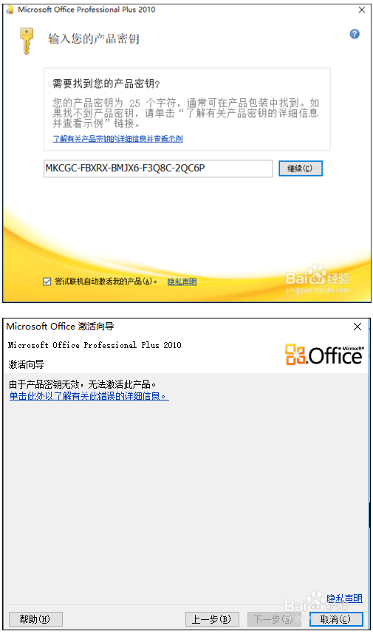
Task: Click into the product key input field
Action: [x=158, y=168]
